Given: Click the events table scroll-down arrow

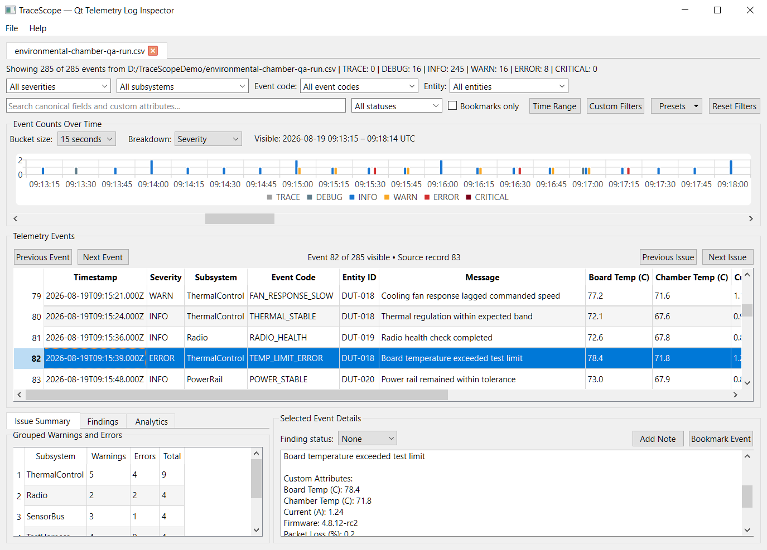Looking at the screenshot, I should [747, 383].
